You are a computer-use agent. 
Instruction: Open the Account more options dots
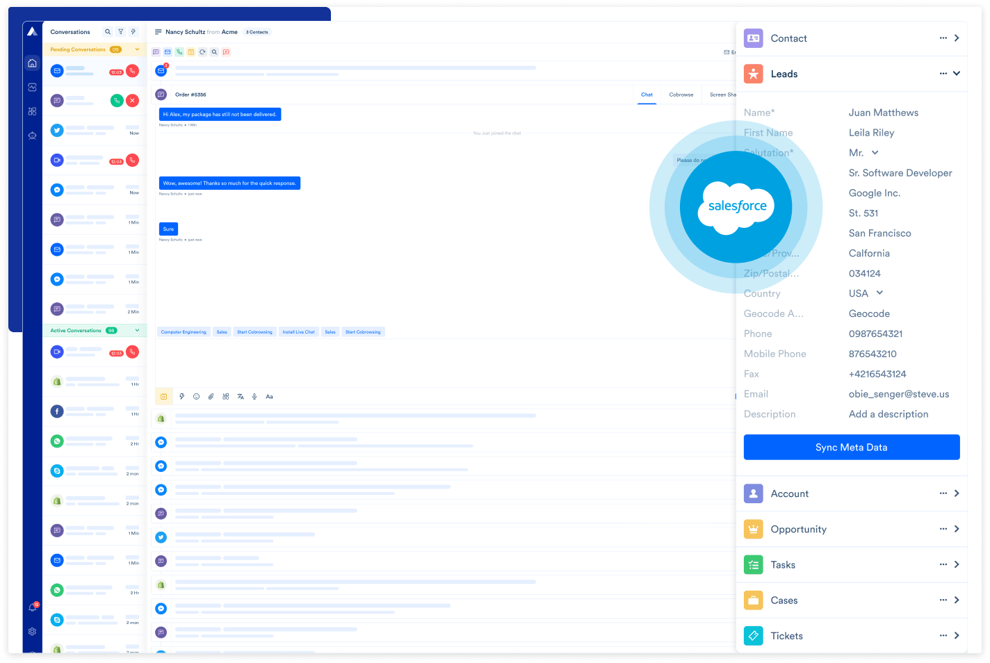(x=943, y=493)
